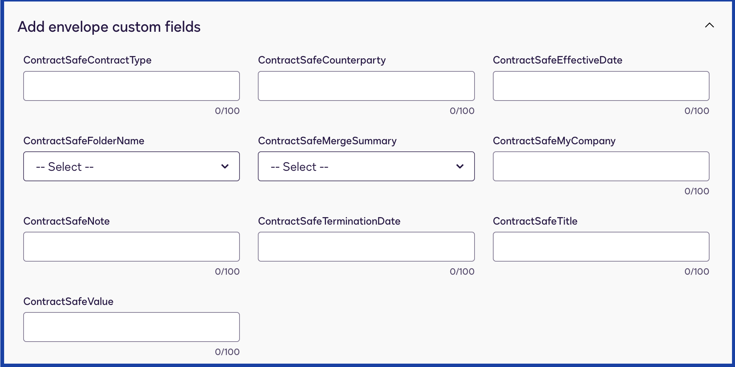Collapse the Add envelope custom fields section

709,25
